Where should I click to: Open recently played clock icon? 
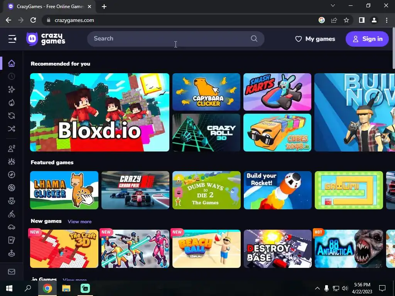(11, 76)
